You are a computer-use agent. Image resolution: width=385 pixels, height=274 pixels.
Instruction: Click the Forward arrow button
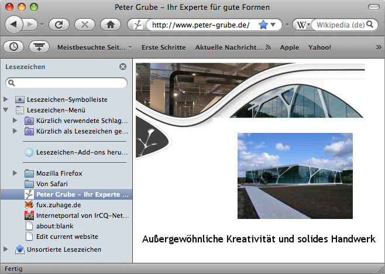[x=30, y=25]
